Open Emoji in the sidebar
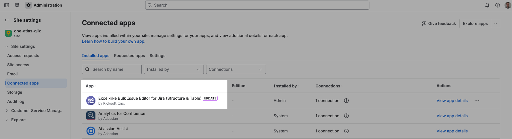This screenshot has width=512, height=139. [12, 74]
